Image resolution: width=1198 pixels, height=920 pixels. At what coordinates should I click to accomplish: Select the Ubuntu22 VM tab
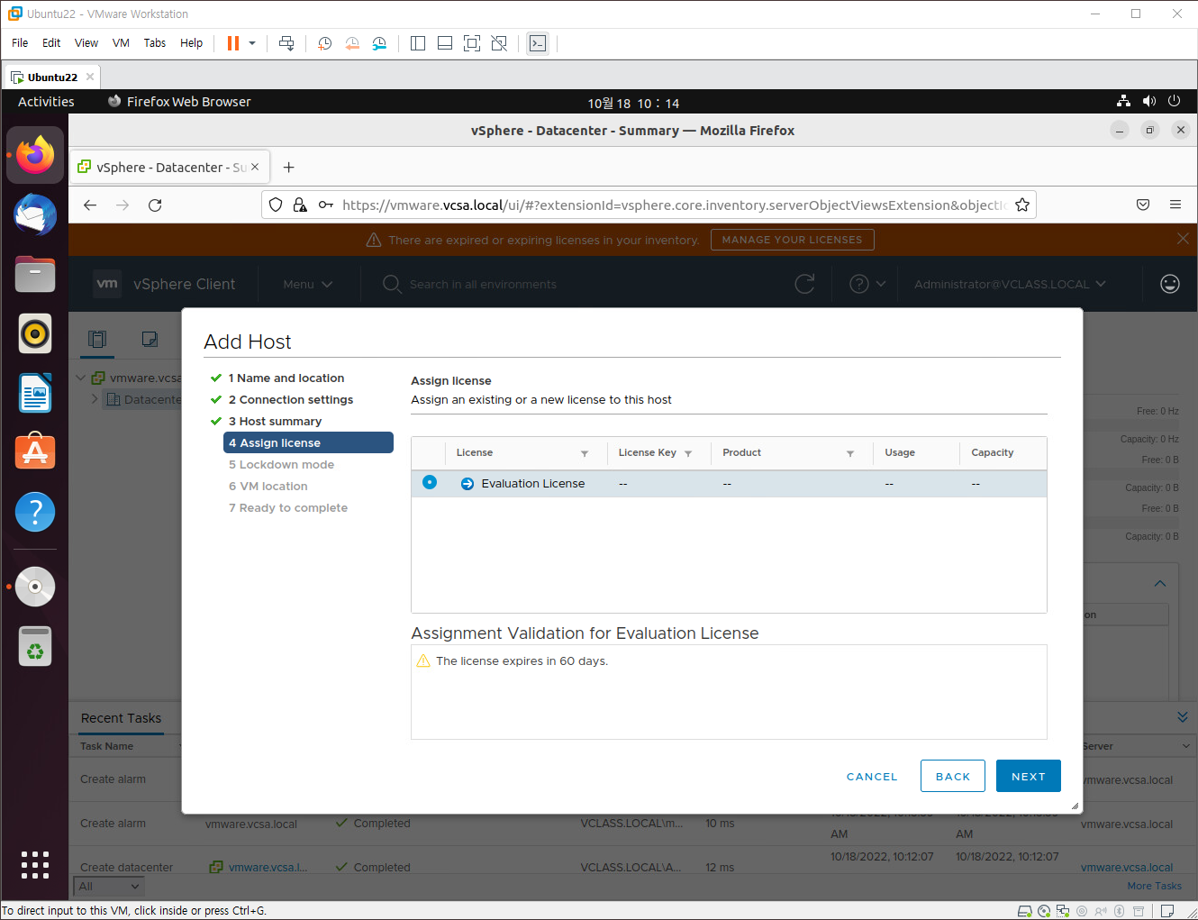pos(52,77)
